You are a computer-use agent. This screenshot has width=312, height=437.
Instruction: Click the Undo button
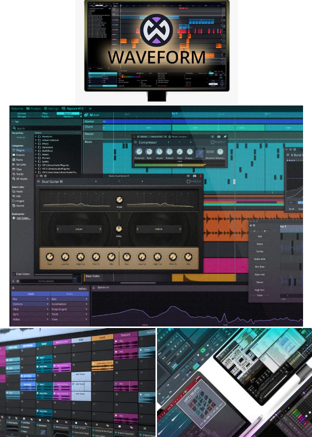[31, 294]
